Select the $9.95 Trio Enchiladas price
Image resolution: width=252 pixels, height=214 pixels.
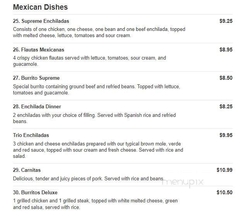[226, 135]
